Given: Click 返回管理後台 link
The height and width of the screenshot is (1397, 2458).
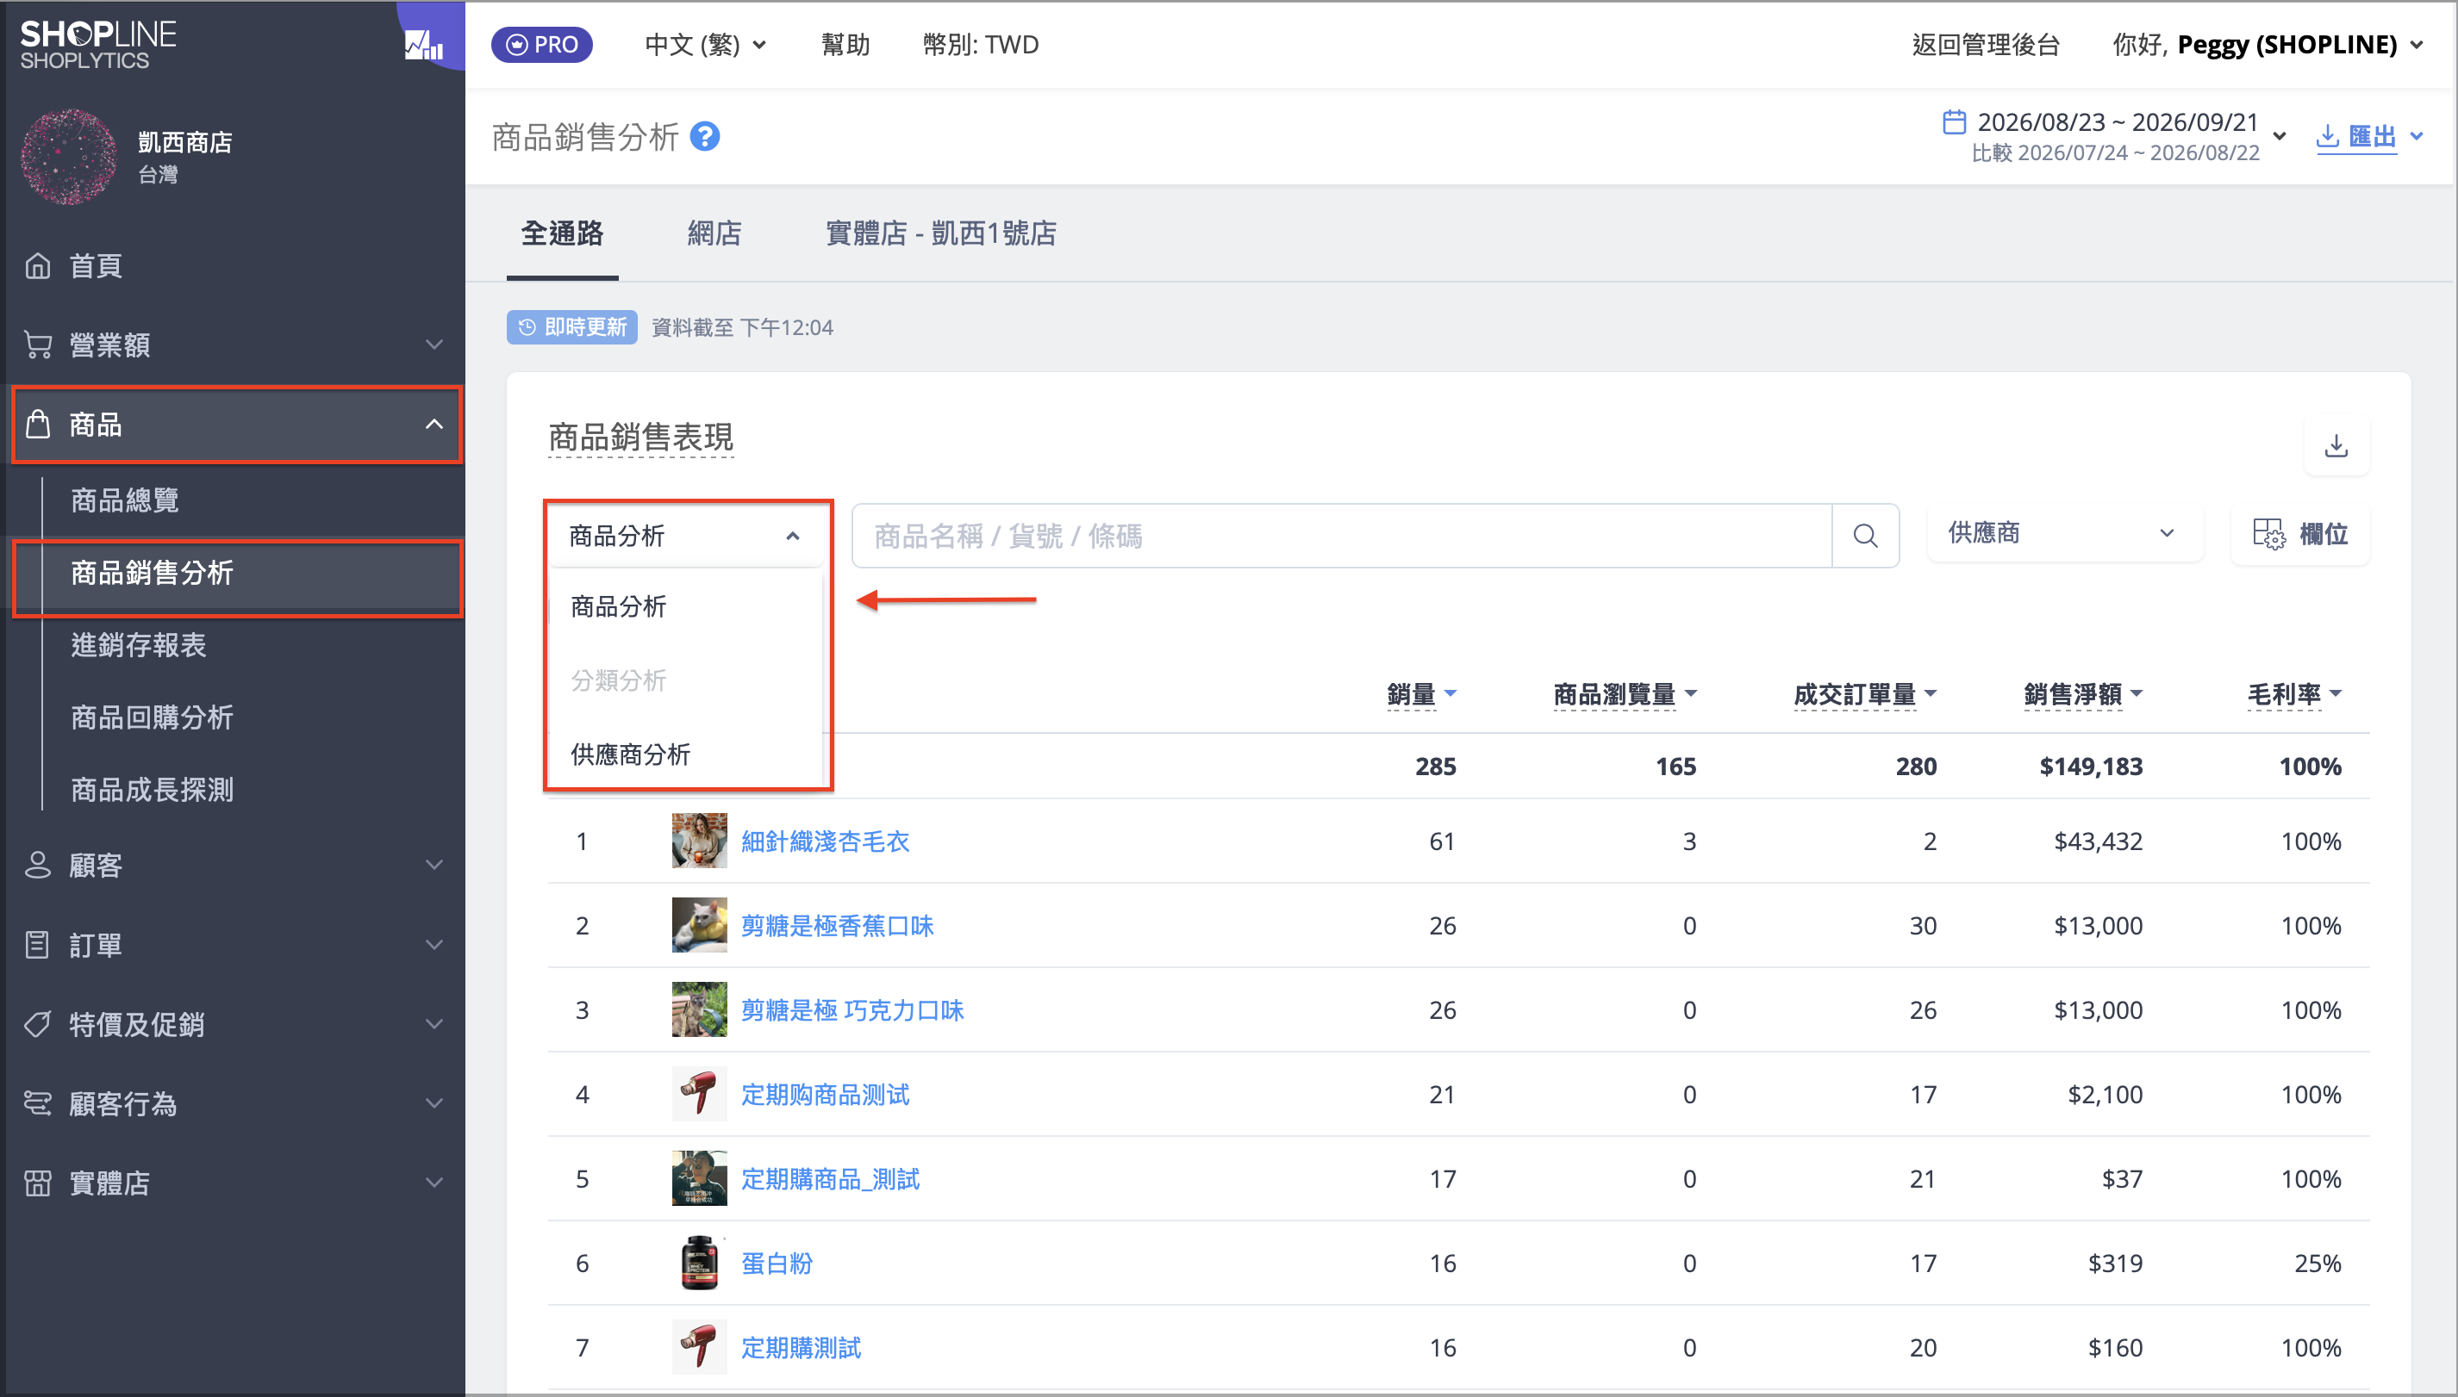Looking at the screenshot, I should [x=1986, y=44].
